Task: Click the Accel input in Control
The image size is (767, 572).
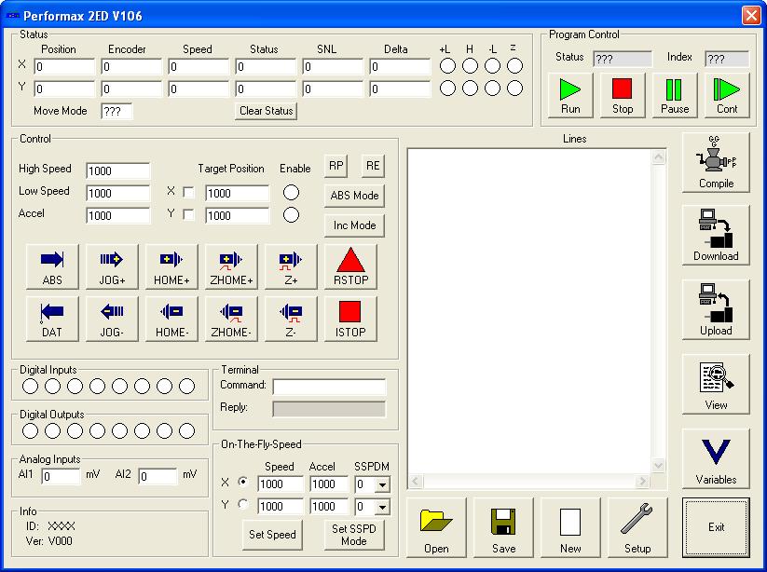Action: point(117,215)
